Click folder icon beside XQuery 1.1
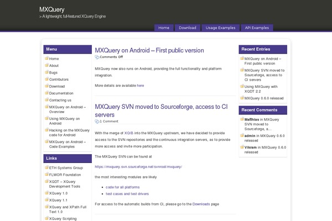This screenshot has width=332, height=221. (47, 199)
